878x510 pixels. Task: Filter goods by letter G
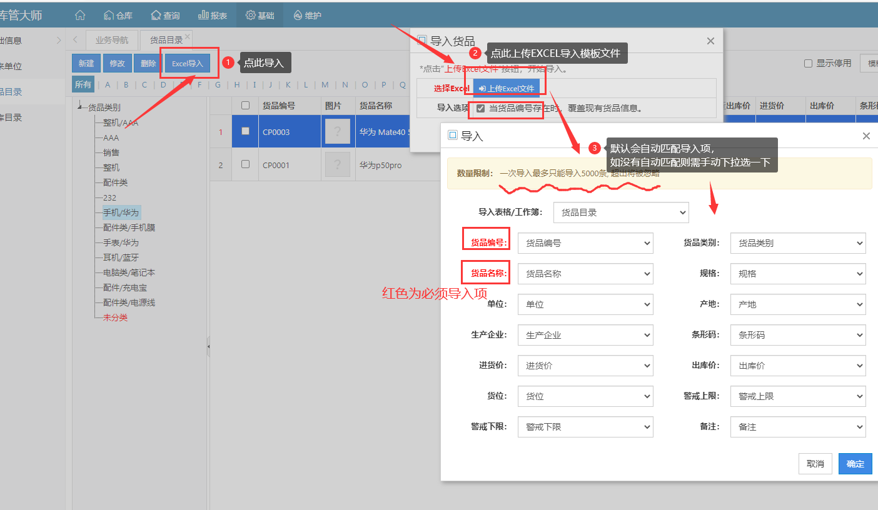tap(218, 84)
